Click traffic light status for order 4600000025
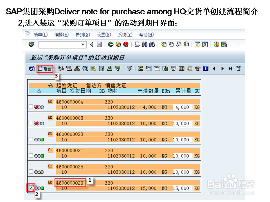The image size is (270, 202). (x=39, y=172)
